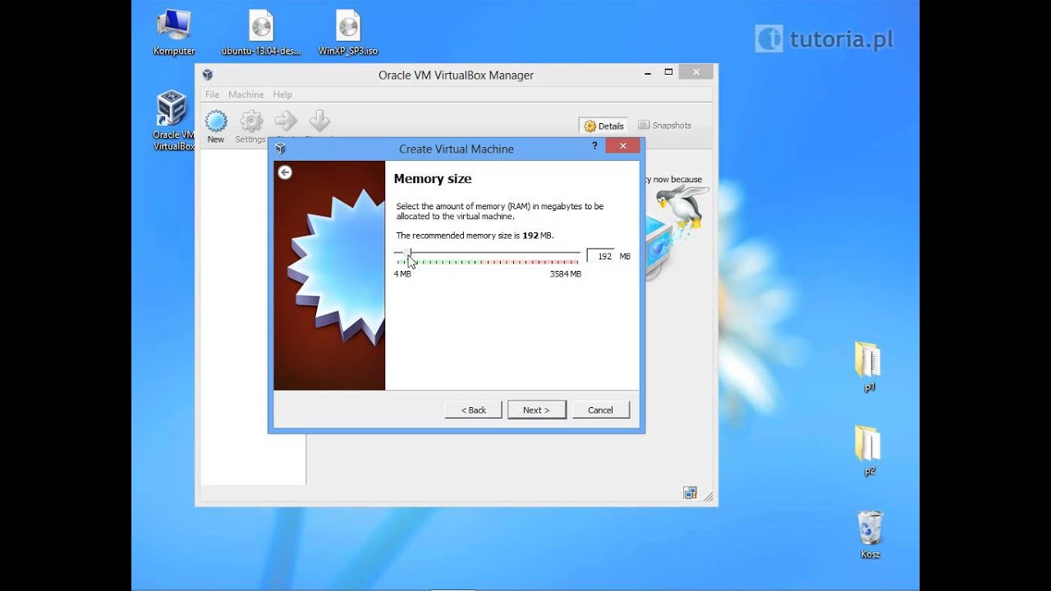Click the Back button in the wizard
Screen dimensions: 1051x591
point(473,410)
